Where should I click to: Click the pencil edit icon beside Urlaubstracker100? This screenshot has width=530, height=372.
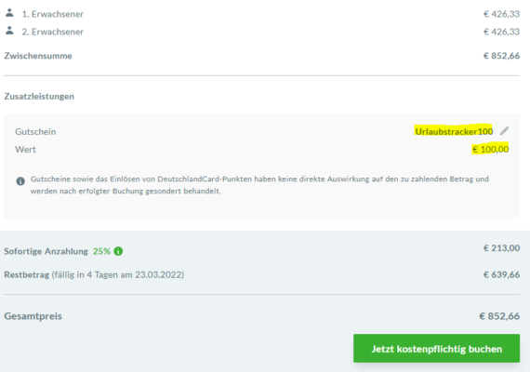(x=504, y=130)
